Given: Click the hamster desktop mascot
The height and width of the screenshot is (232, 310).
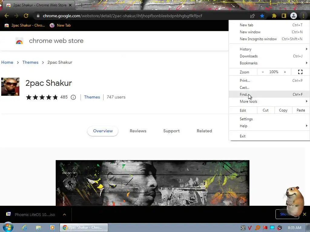Looking at the screenshot, I should [x=294, y=201].
